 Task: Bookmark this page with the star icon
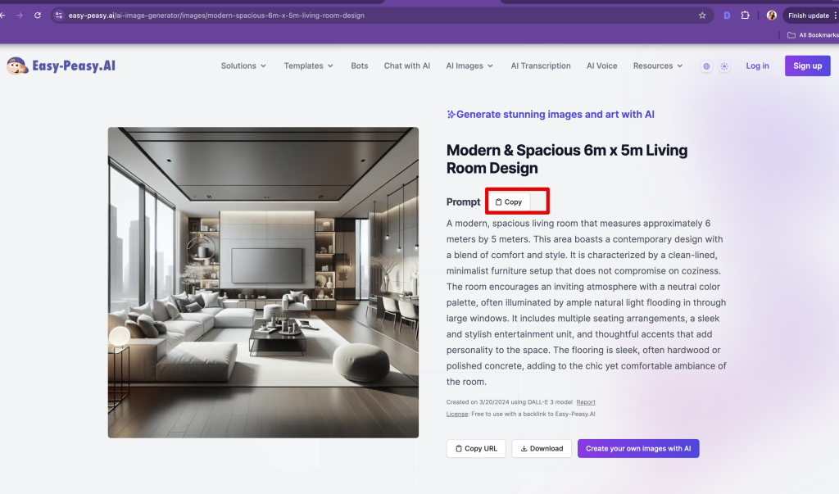tap(702, 16)
